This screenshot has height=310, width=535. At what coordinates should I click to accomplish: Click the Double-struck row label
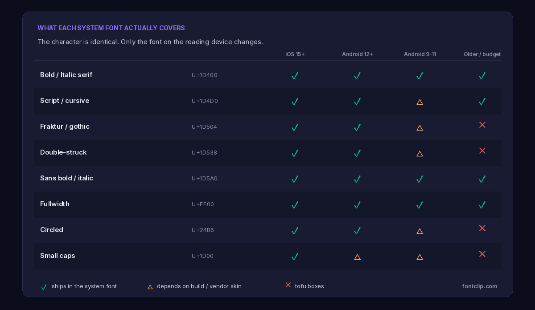(63, 152)
